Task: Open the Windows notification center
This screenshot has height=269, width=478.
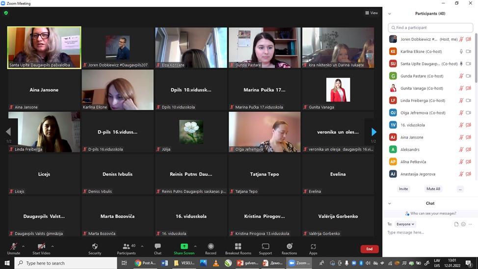Action: [469, 263]
